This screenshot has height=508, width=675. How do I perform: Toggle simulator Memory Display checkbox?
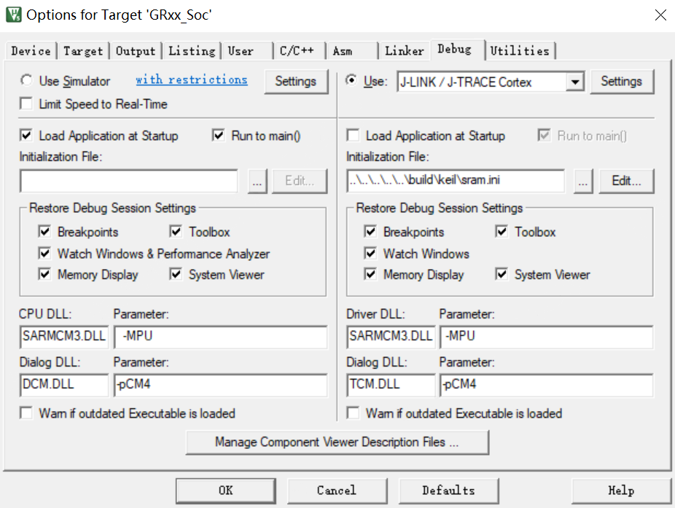point(44,274)
